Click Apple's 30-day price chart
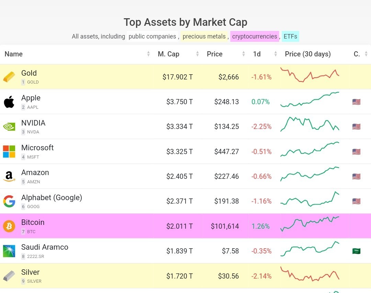This screenshot has width=371, height=293. tap(310, 99)
